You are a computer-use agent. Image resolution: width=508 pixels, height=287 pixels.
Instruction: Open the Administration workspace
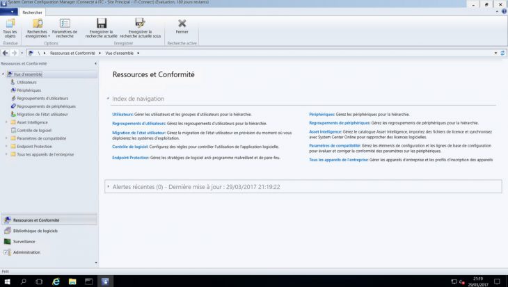pyautogui.click(x=26, y=252)
